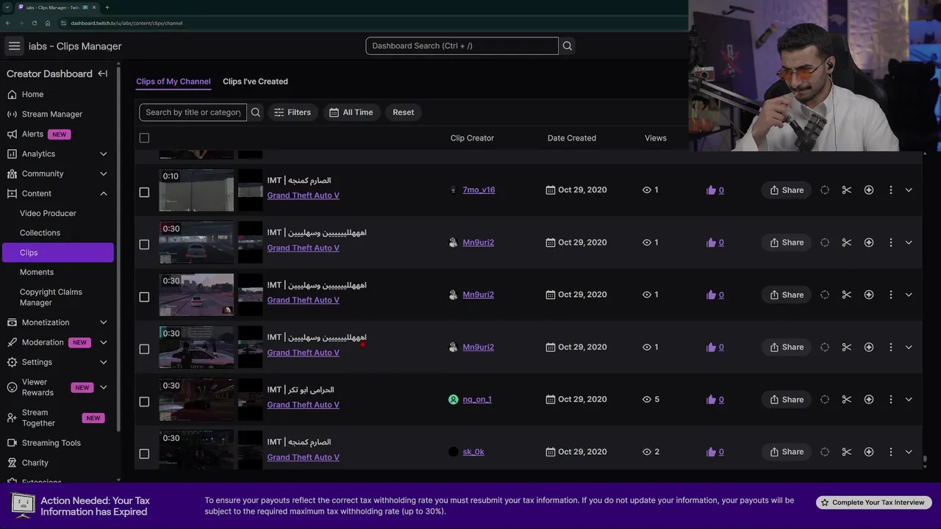The height and width of the screenshot is (529, 941).
Task: Click the plus-circle icon on nq_on_1 clip row
Action: point(869,400)
